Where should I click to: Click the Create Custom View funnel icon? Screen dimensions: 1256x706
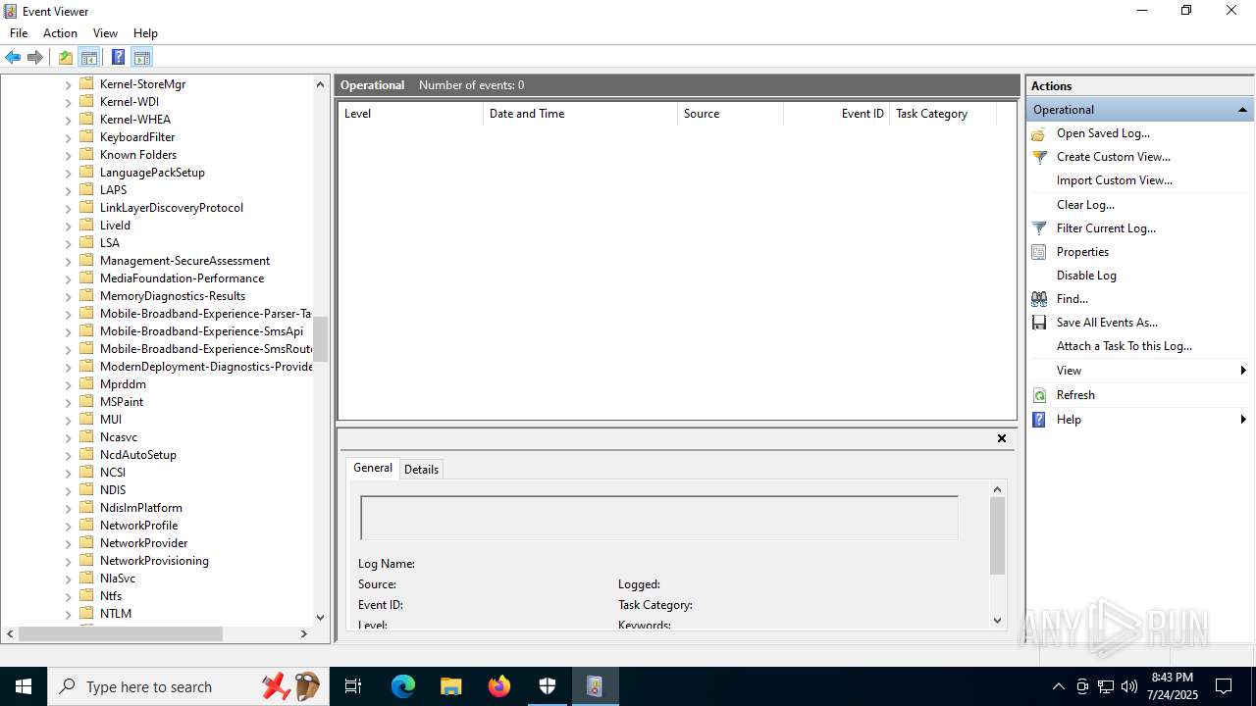point(1039,157)
